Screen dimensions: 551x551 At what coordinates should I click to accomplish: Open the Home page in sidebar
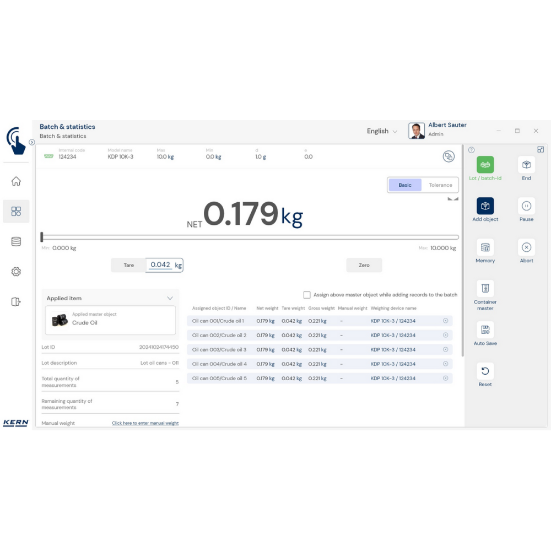(16, 181)
